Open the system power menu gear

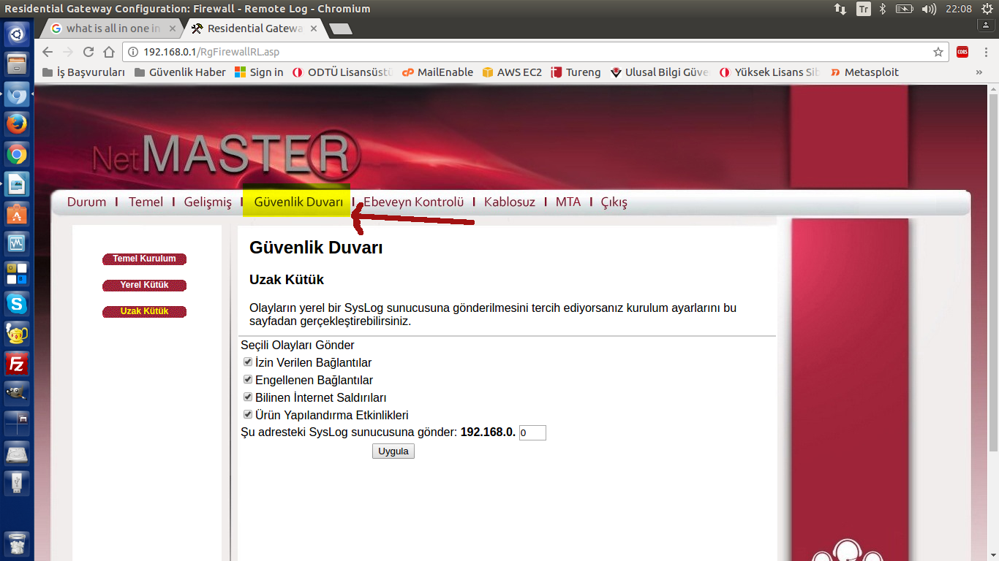[x=987, y=9]
